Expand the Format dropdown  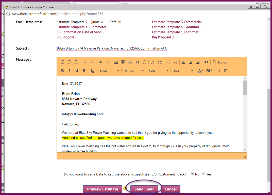tap(134, 71)
